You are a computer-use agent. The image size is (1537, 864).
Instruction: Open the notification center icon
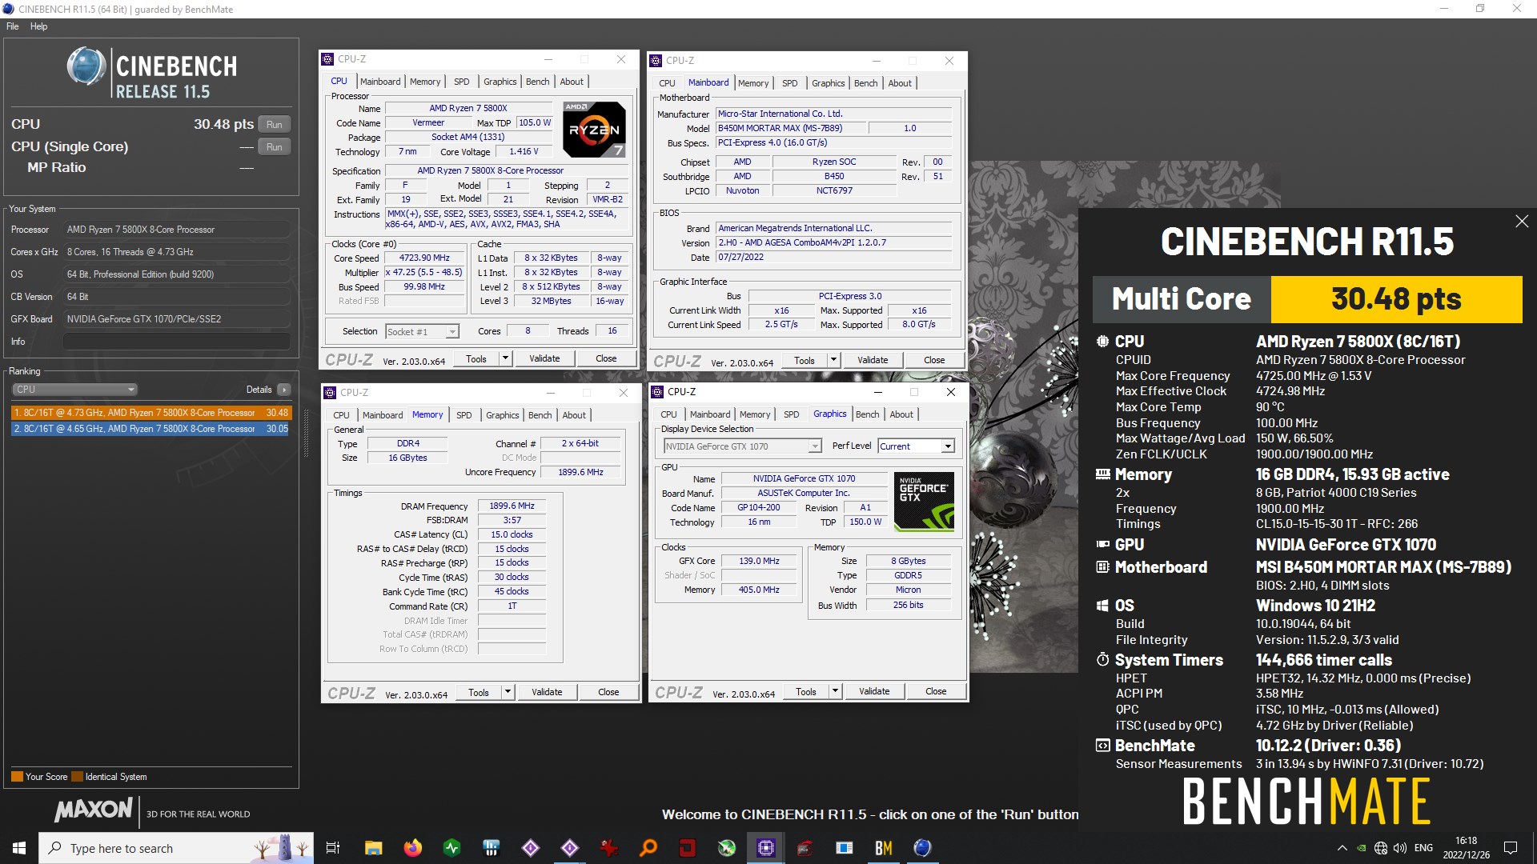tap(1511, 848)
